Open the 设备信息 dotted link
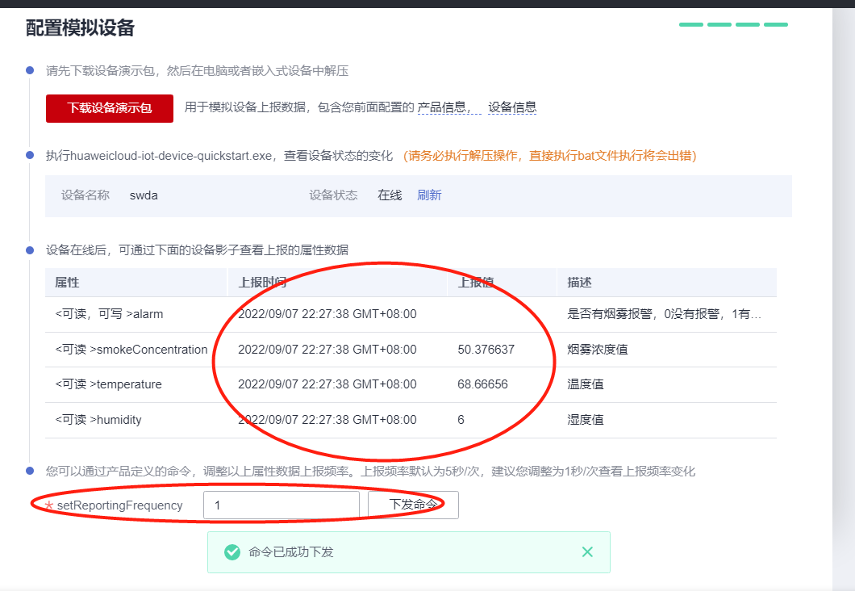The image size is (855, 608). tap(512, 107)
